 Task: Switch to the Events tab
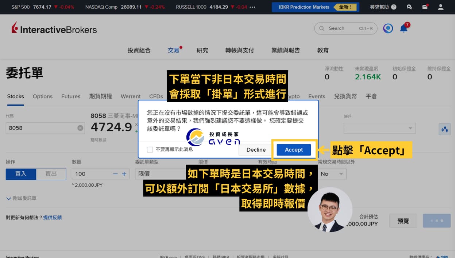pos(317,96)
